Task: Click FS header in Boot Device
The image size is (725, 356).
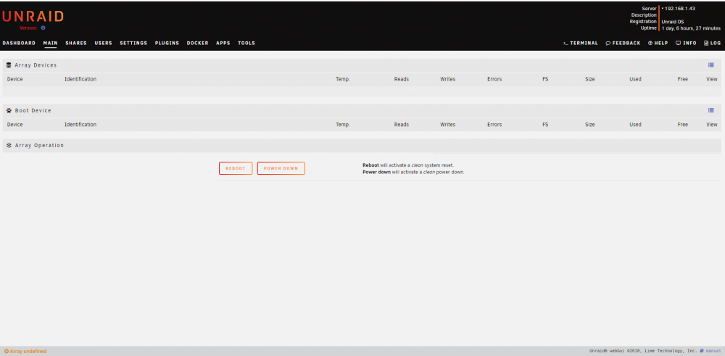Action: point(545,125)
